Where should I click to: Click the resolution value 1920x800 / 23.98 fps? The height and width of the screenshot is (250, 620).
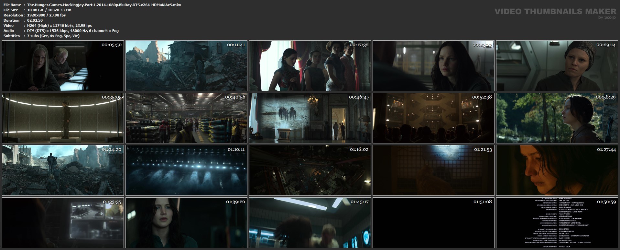47,15
